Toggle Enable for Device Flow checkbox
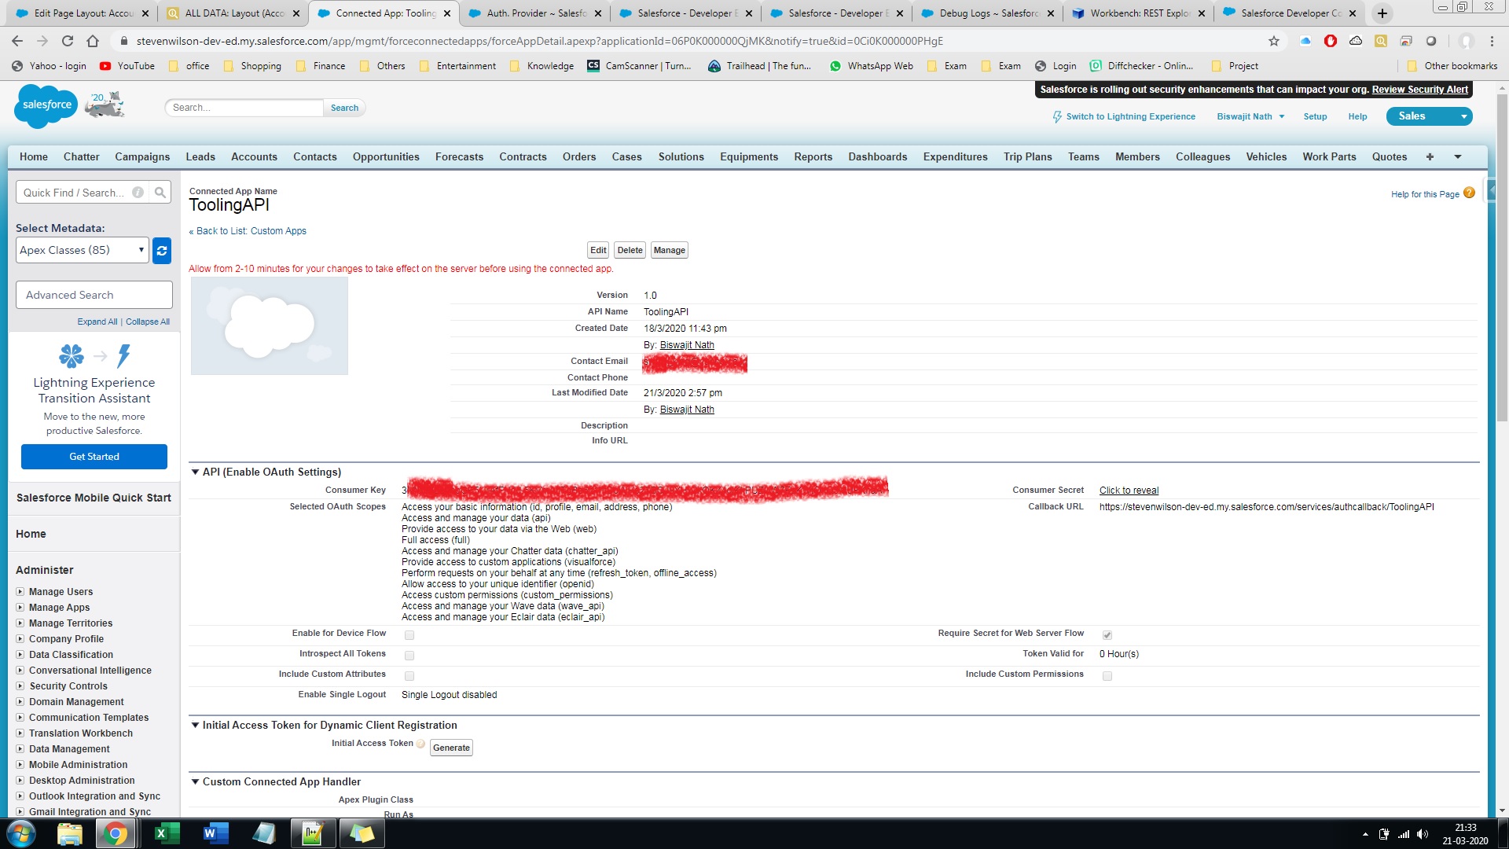 click(409, 635)
